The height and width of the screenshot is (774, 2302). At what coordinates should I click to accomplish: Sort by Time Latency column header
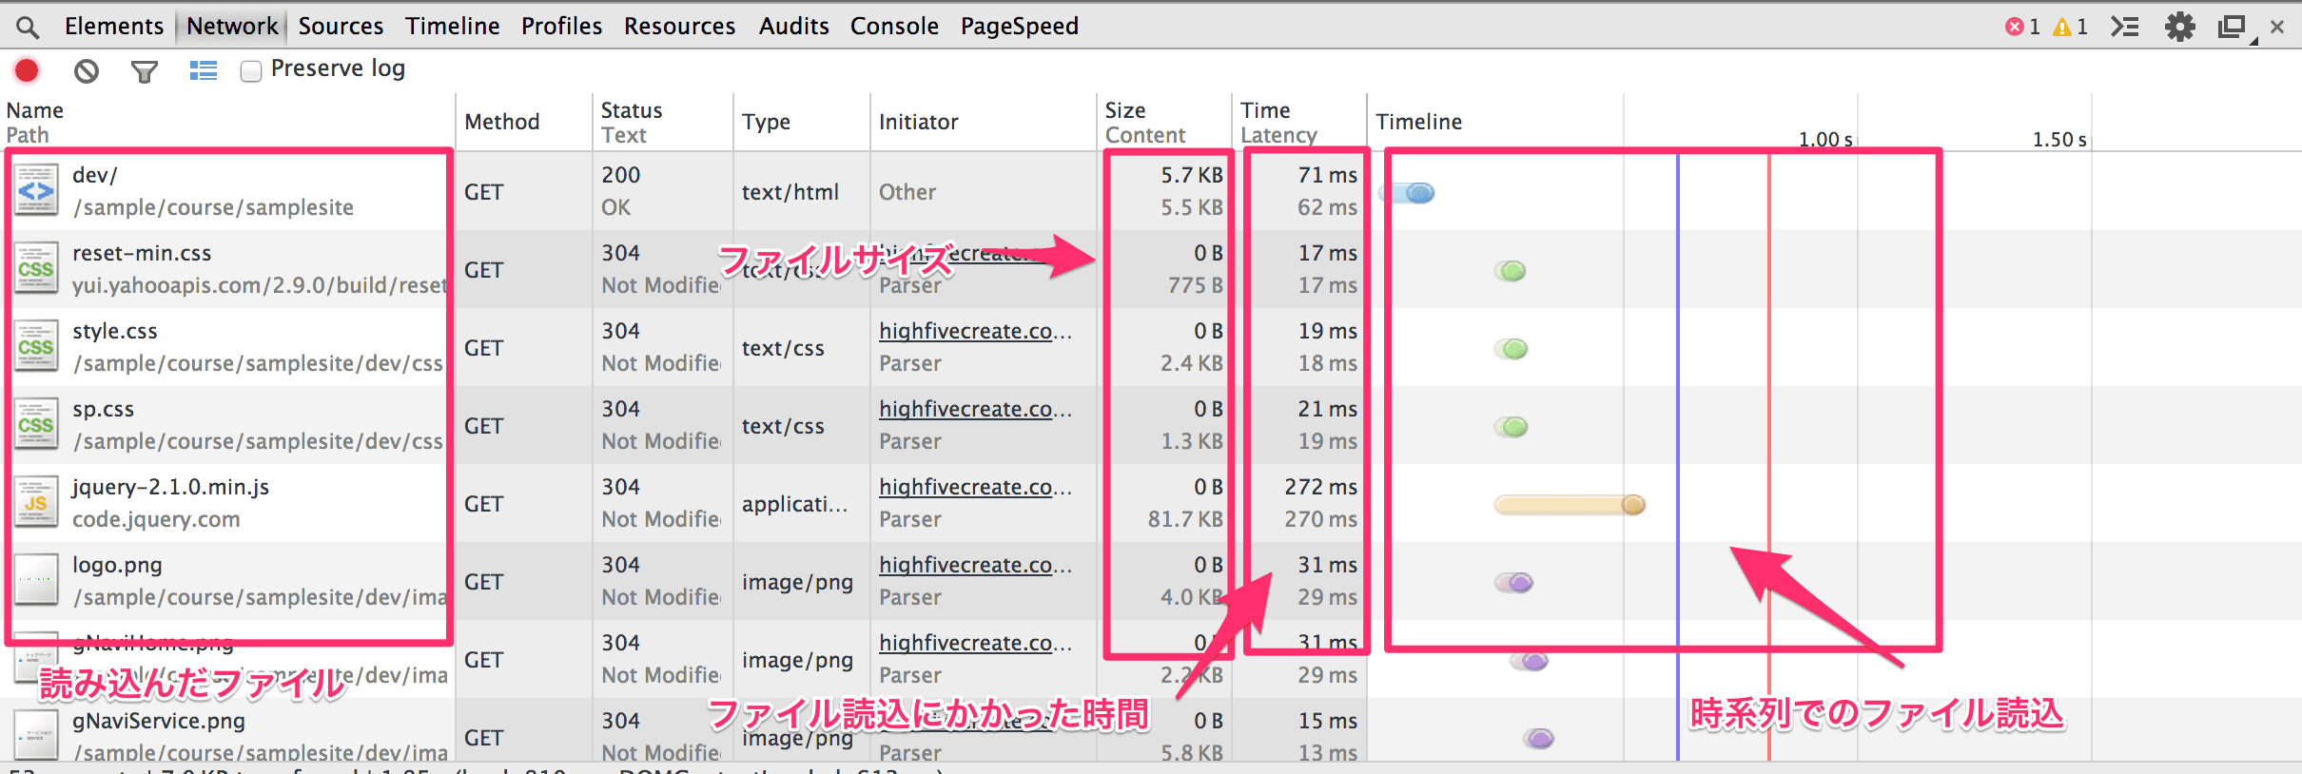pos(1299,122)
